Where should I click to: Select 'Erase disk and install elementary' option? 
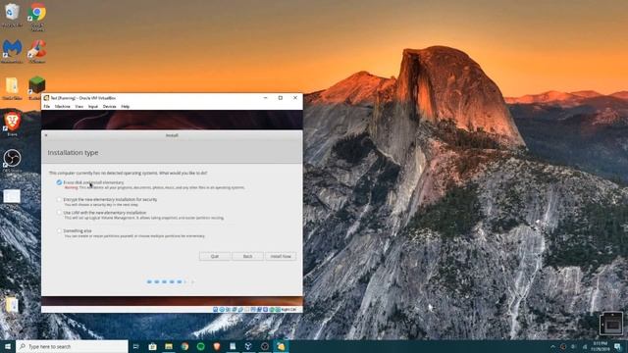59,182
